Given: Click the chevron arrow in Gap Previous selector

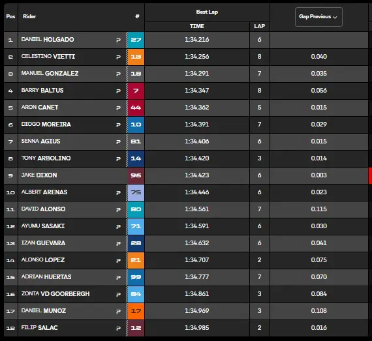Looking at the screenshot, I should 335,17.
